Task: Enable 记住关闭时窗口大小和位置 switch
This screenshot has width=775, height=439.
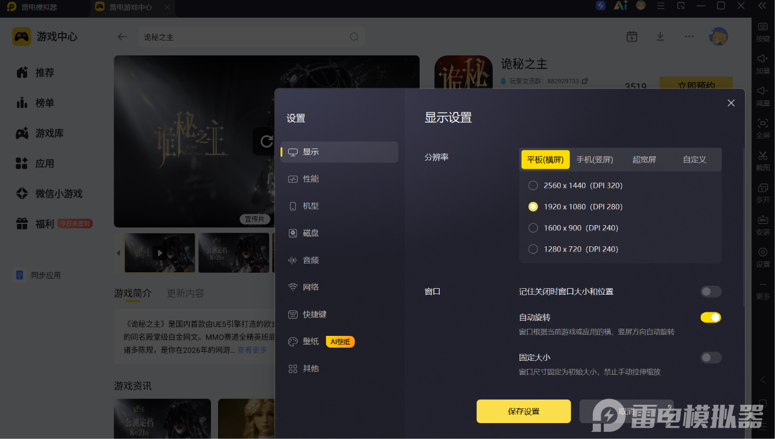Action: (x=711, y=291)
